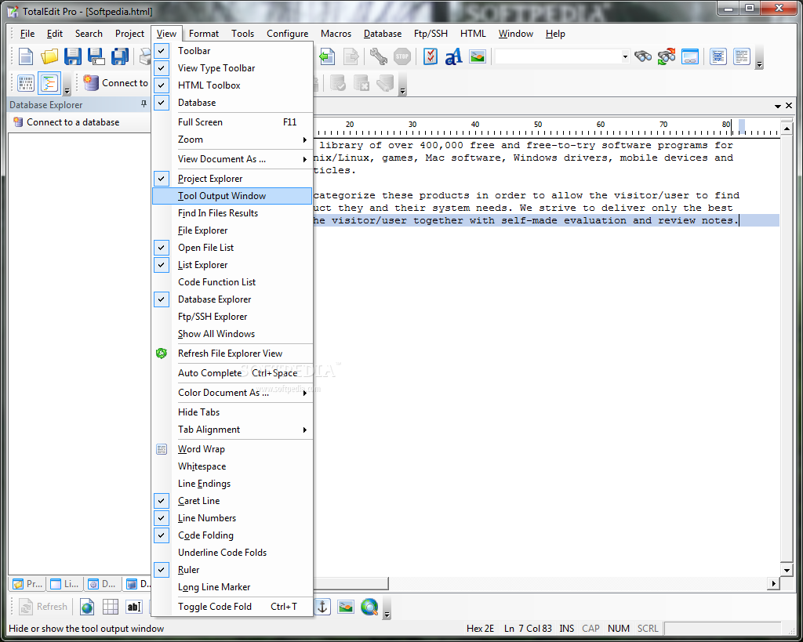Toggle the Ruler option
This screenshot has height=642, width=803.
(232, 570)
